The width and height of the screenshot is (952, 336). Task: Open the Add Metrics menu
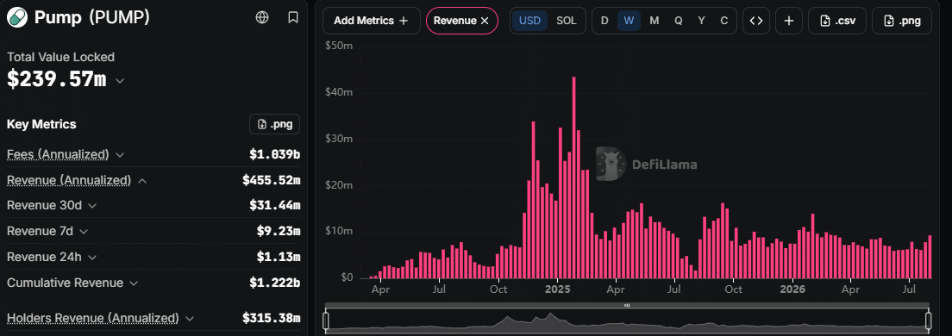coord(371,21)
